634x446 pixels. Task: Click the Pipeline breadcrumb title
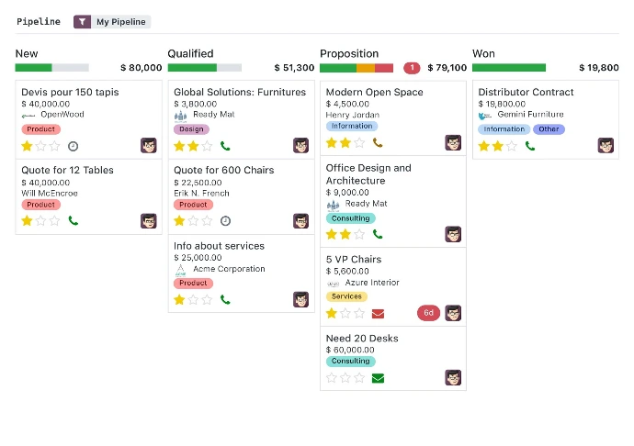tap(39, 21)
